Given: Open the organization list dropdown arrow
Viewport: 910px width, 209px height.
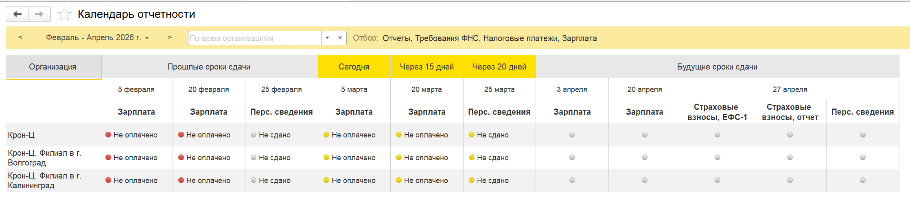Looking at the screenshot, I should 327,38.
